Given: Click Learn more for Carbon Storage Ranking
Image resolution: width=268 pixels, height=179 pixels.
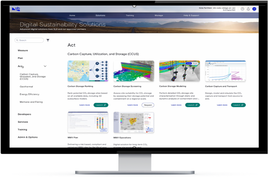Looking at the screenshot, I should coord(85,105).
